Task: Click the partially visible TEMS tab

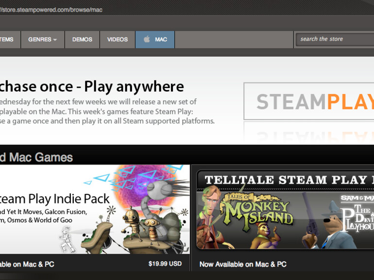Action: (10, 40)
